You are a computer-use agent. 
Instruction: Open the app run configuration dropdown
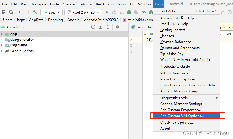coord(52,12)
